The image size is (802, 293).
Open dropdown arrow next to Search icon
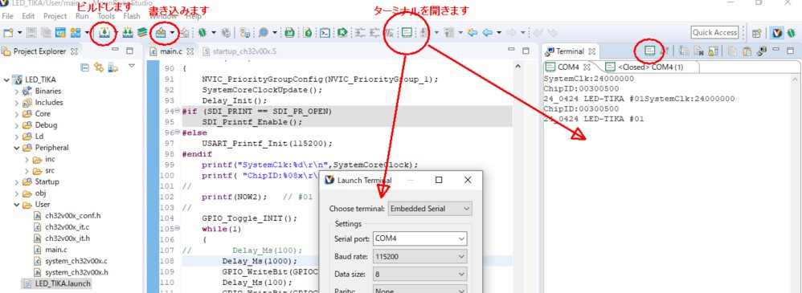click(x=275, y=33)
